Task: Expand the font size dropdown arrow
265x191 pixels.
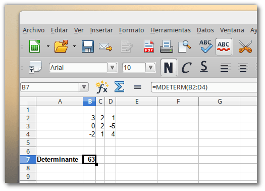Action: 150,68
